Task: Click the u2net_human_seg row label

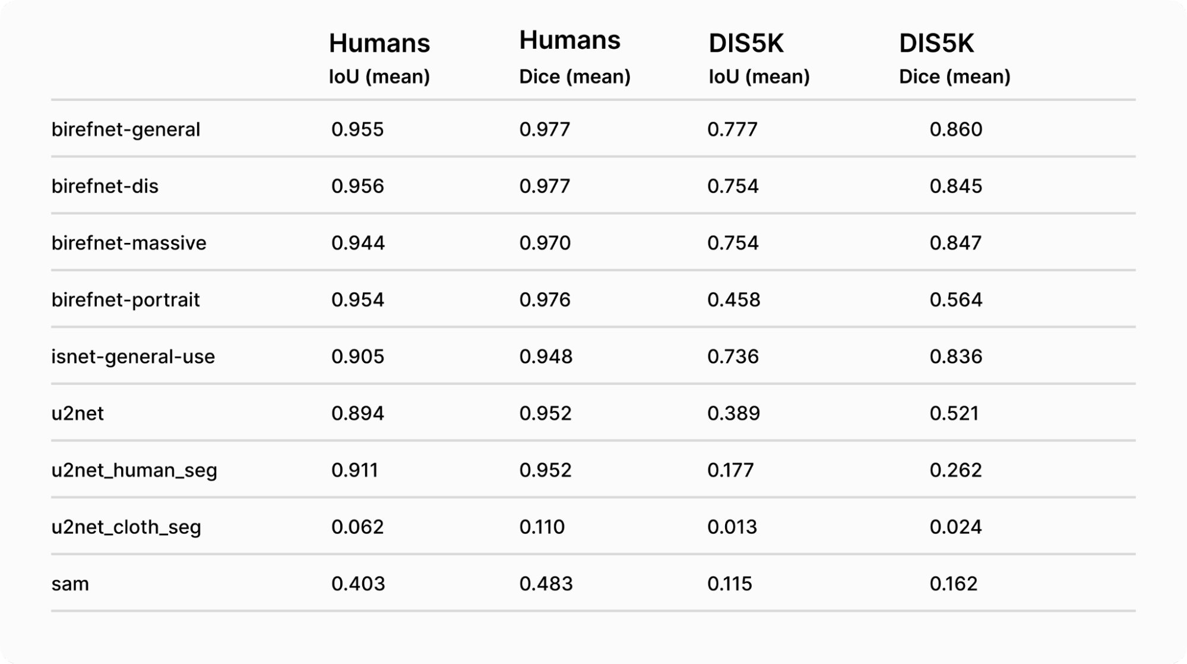Action: [x=134, y=470]
